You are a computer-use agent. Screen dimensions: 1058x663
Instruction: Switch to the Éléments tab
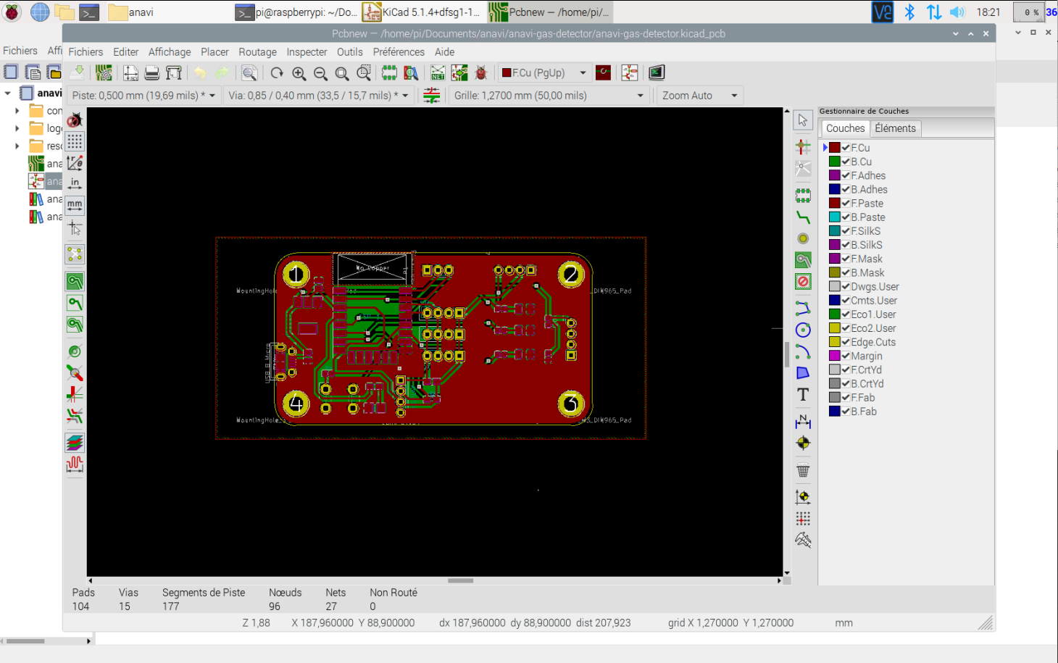pyautogui.click(x=895, y=128)
